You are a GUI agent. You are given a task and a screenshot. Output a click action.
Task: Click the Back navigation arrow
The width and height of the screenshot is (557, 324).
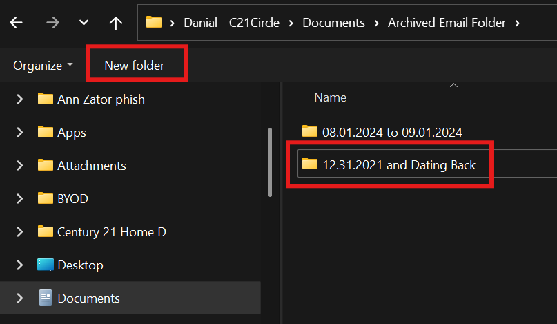pos(16,23)
